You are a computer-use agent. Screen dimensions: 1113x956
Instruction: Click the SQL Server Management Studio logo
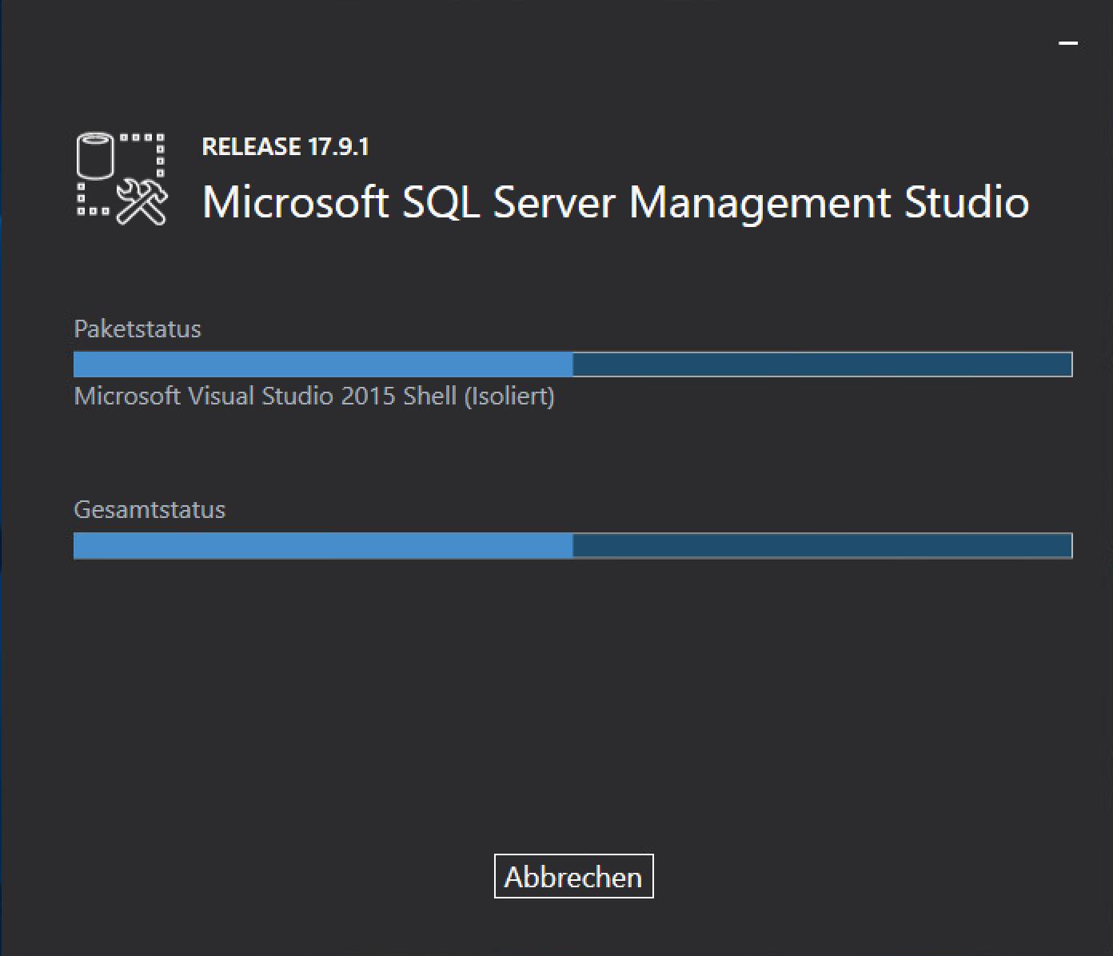point(122,179)
